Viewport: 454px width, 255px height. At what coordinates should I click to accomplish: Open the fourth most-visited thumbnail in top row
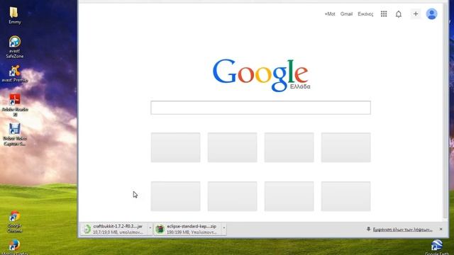coord(345,147)
